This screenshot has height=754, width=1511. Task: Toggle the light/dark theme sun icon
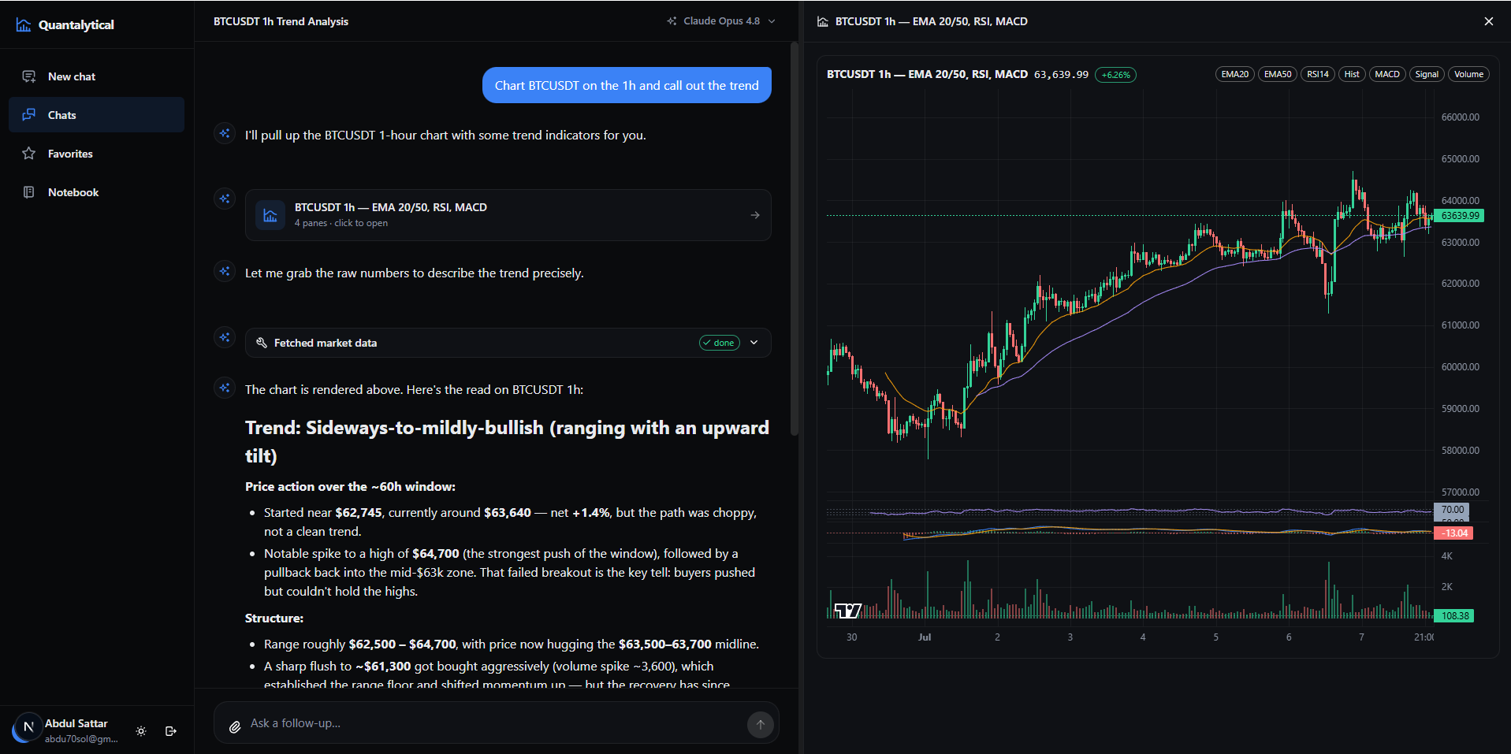[x=141, y=731]
